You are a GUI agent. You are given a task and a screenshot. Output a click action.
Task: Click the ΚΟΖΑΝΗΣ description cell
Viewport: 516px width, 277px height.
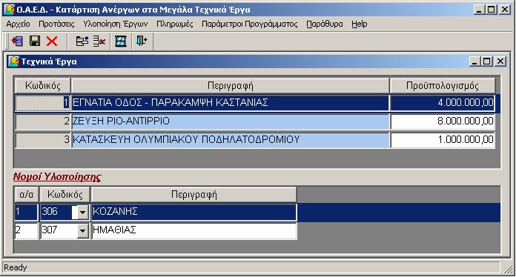click(x=193, y=212)
